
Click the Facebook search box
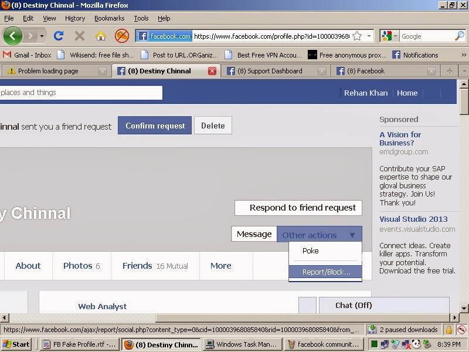(81, 93)
